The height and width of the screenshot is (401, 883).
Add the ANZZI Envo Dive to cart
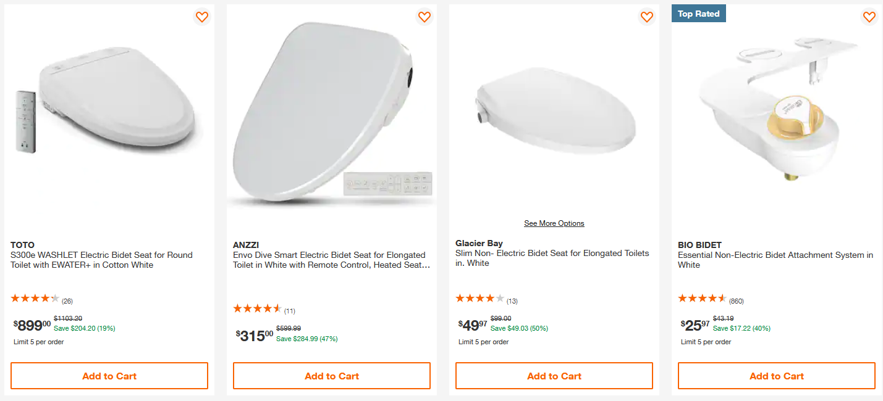(x=332, y=376)
